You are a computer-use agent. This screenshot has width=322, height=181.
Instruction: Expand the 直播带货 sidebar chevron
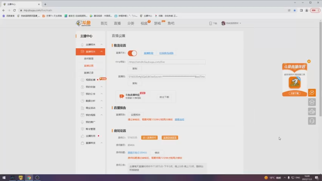101,143
